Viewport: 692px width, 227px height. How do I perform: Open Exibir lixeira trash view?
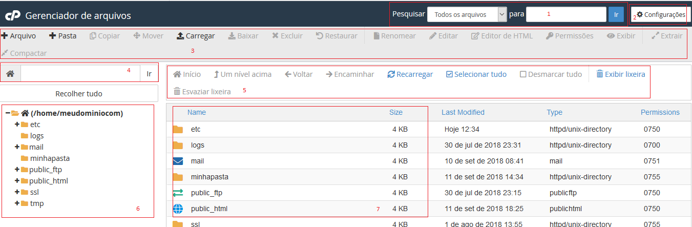pyautogui.click(x=620, y=74)
